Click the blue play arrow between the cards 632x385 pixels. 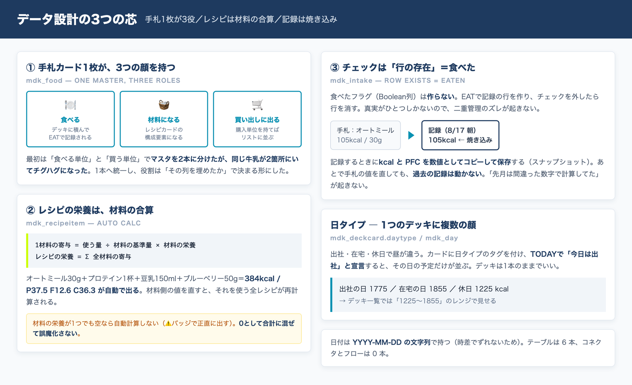pyautogui.click(x=411, y=135)
